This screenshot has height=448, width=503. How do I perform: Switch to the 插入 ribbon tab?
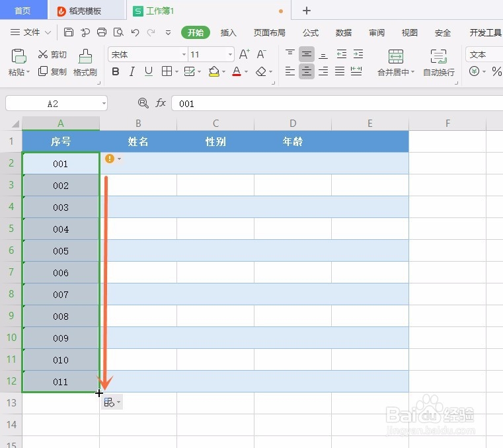tap(229, 33)
